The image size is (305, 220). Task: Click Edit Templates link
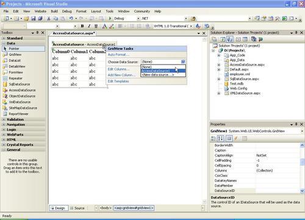[118, 81]
